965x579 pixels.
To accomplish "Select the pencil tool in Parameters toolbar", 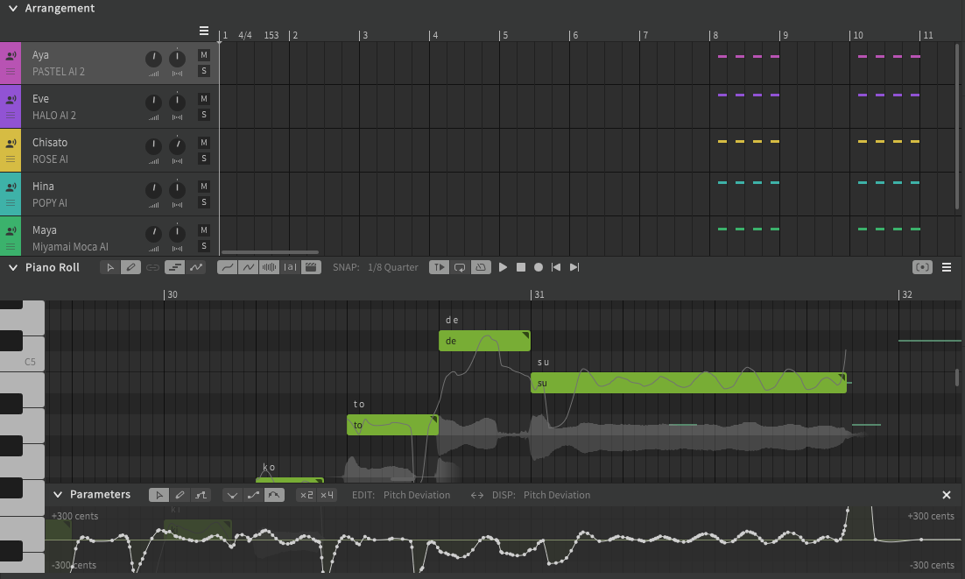I will [180, 495].
